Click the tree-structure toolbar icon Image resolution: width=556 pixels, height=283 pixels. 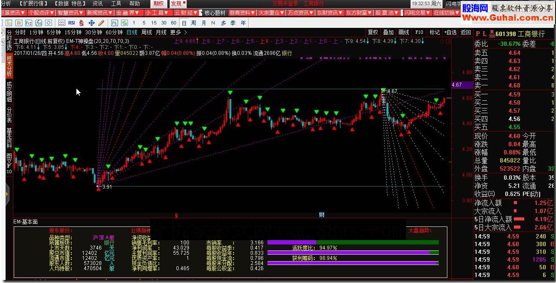pyautogui.click(x=9, y=23)
